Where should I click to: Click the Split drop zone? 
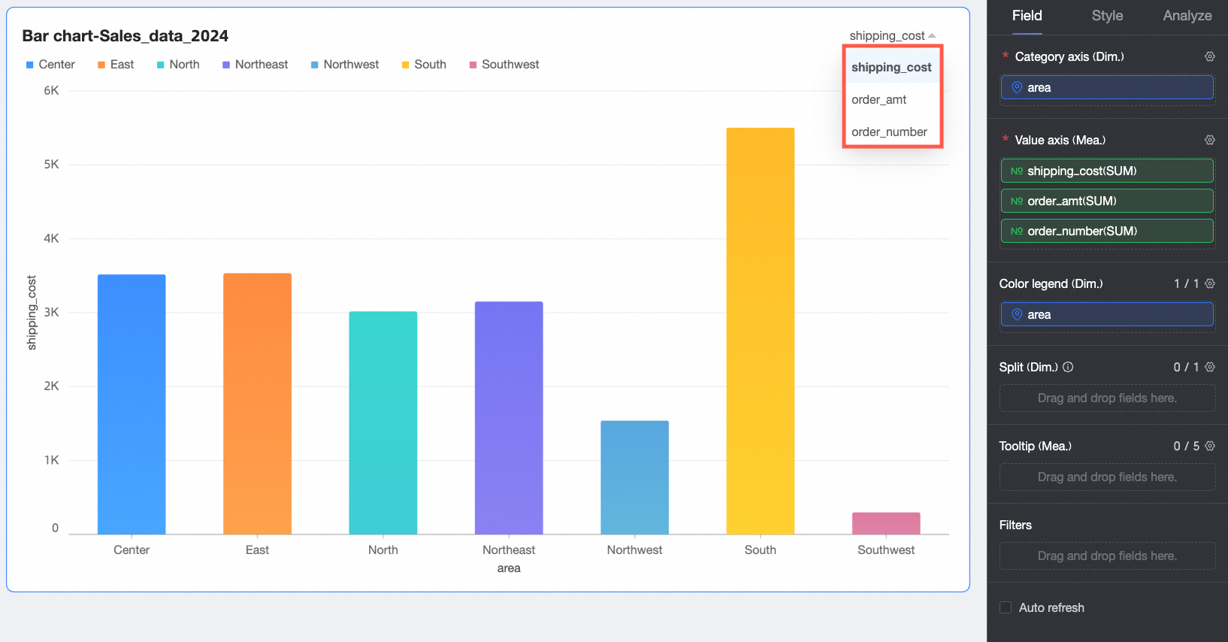coord(1107,398)
